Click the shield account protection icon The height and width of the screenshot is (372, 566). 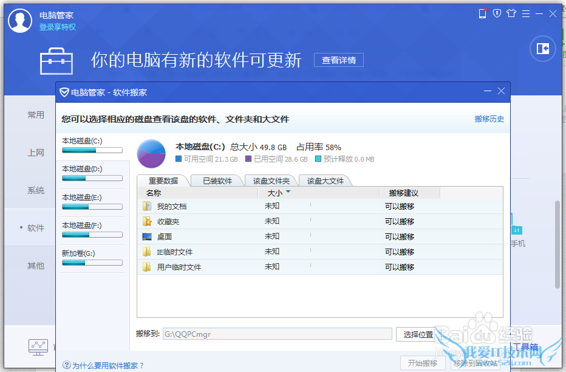(x=497, y=13)
